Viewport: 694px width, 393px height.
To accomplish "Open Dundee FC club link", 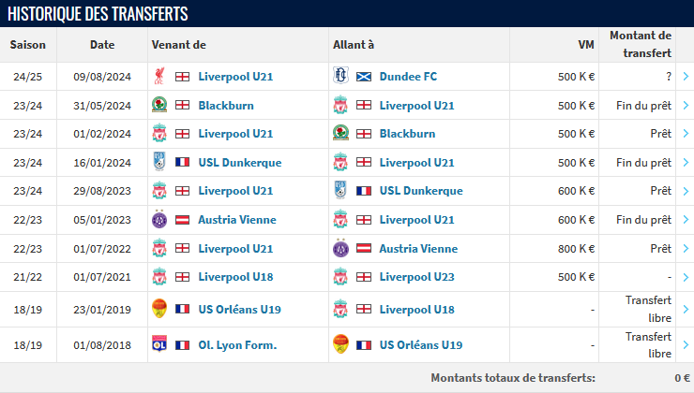I will tap(408, 77).
